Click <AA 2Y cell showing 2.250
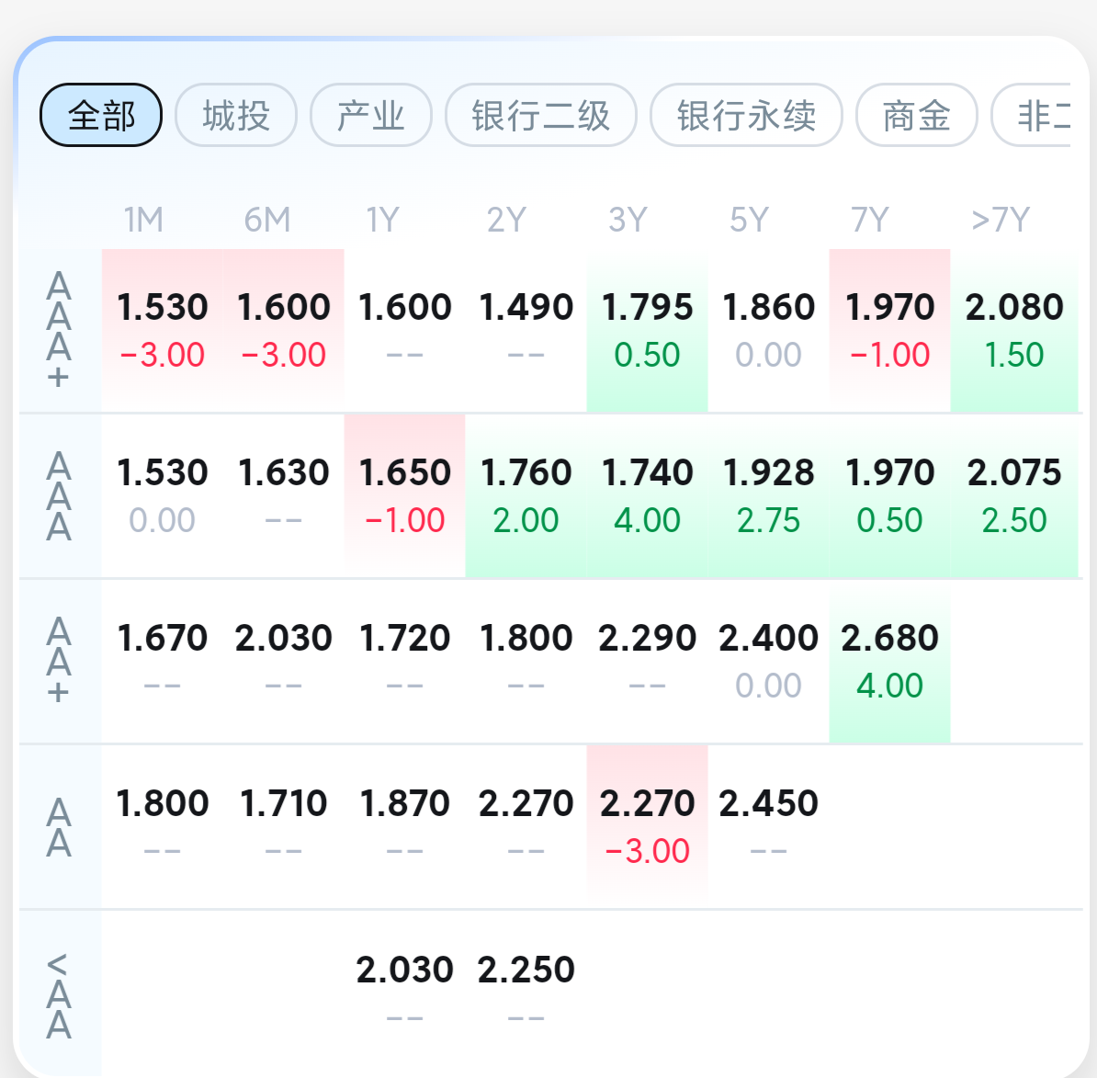The height and width of the screenshot is (1078, 1097). [x=526, y=992]
